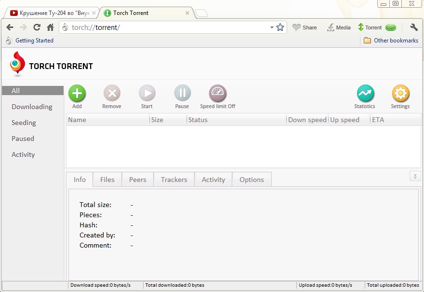The width and height of the screenshot is (424, 292).
Task: Select the Torch Torrent browser tab
Action: (146, 13)
